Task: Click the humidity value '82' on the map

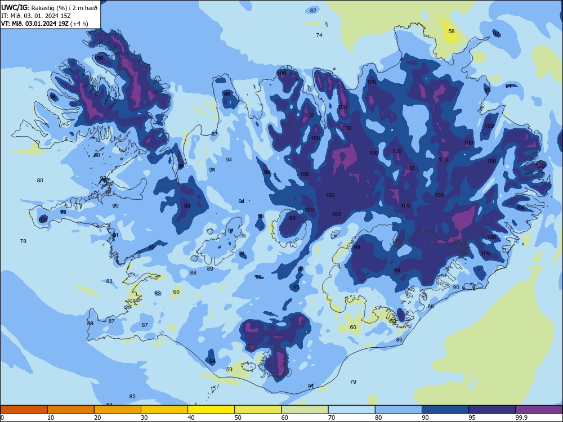Action: (313, 10)
